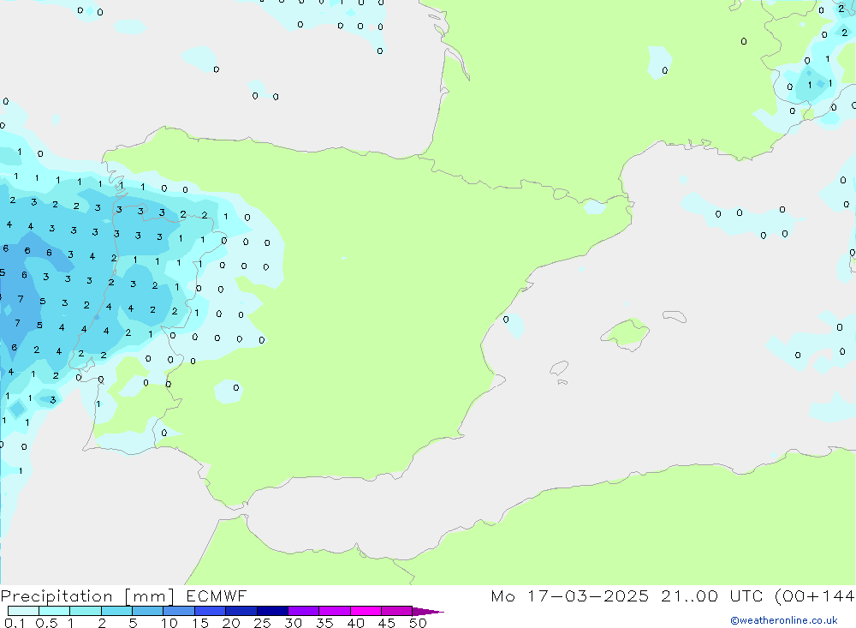The image size is (856, 628).
Task: Pick the 10–15 mm blue legend swatch
Action: (179, 611)
